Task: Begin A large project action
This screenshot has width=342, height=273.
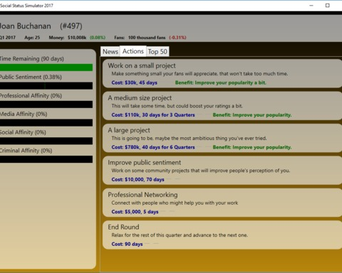Action: (x=222, y=138)
